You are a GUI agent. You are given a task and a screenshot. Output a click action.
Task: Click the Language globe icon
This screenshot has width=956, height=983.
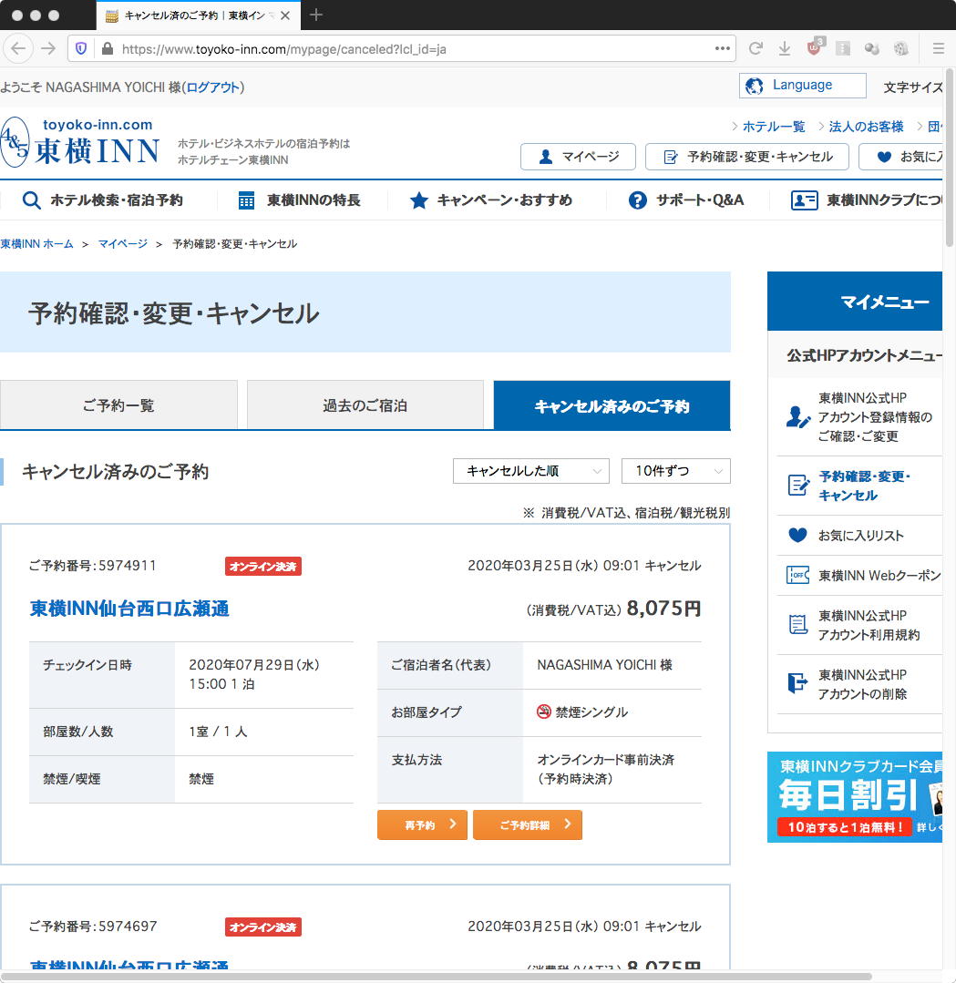[754, 86]
